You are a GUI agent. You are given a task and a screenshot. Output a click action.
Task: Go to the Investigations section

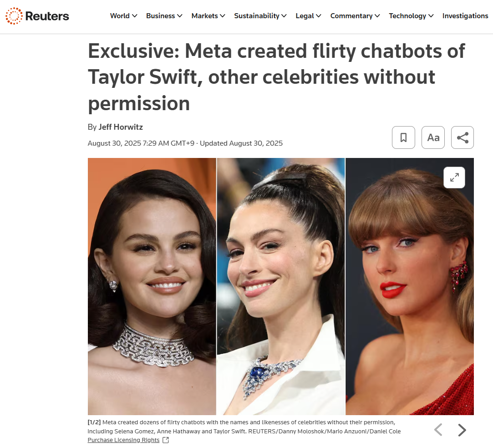(465, 16)
